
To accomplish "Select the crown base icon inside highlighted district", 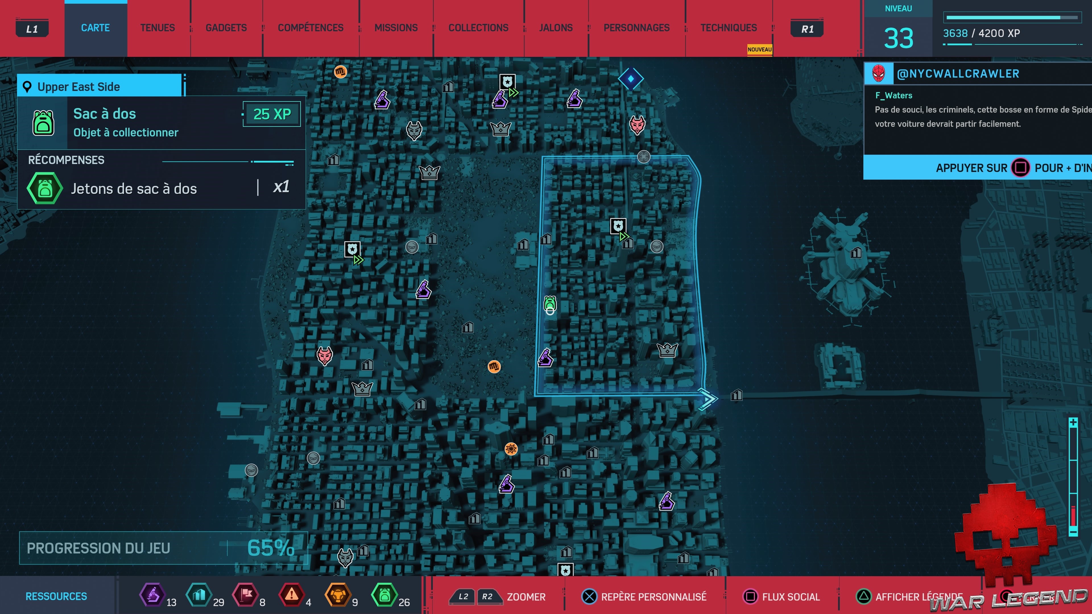I will (667, 350).
